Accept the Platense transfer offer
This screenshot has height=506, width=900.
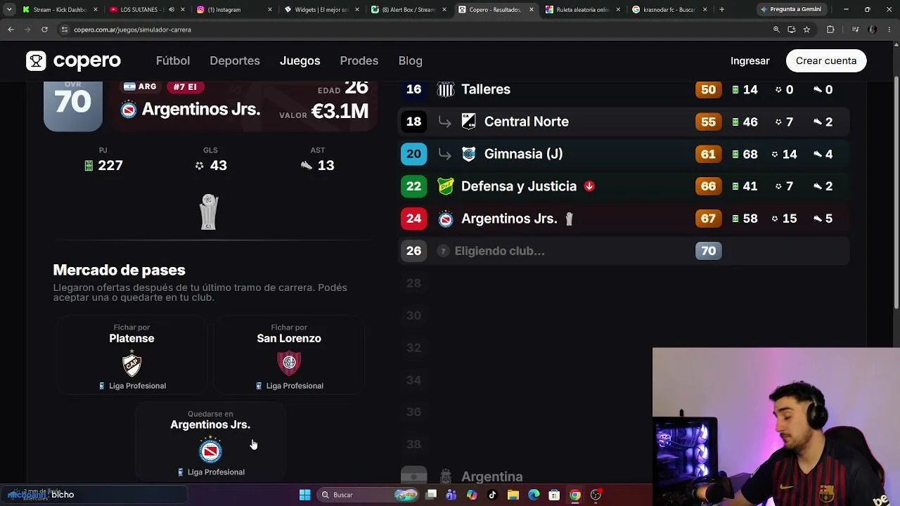(131, 356)
